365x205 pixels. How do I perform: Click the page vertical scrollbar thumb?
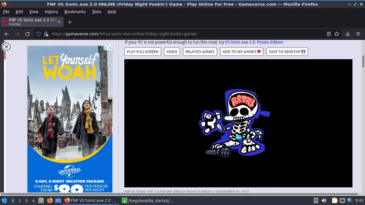coord(363,61)
